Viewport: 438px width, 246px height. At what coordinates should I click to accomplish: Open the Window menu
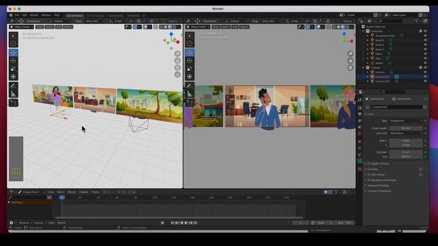click(x=46, y=15)
